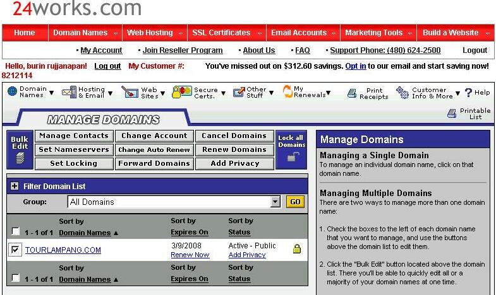Click the yellow lock icon for TOURLAMPANG.COM
The height and width of the screenshot is (295, 496).
(297, 249)
